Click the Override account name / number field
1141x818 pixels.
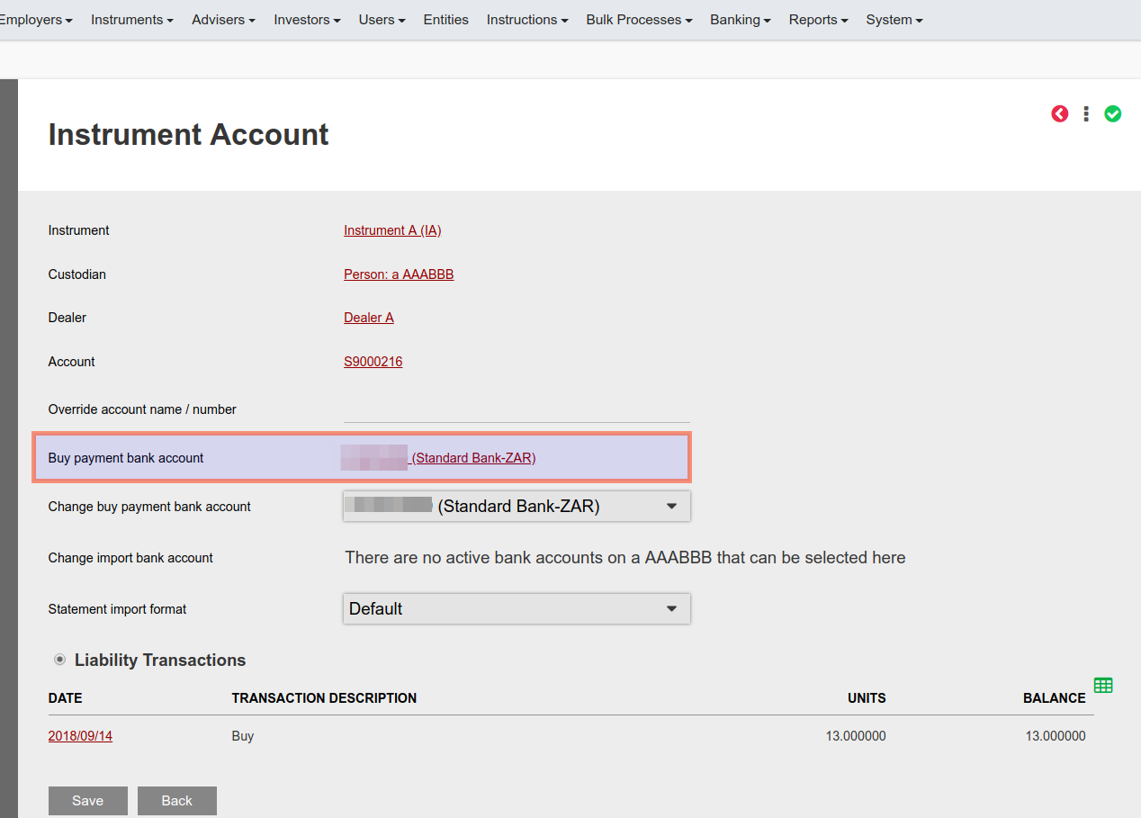(x=517, y=409)
